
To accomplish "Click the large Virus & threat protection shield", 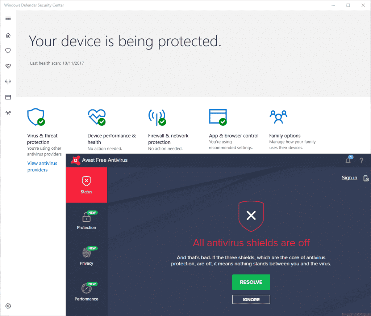I will pyautogui.click(x=36, y=117).
